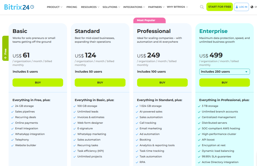Click the globe language icon
The height and width of the screenshot is (166, 257).
[x=252, y=7]
